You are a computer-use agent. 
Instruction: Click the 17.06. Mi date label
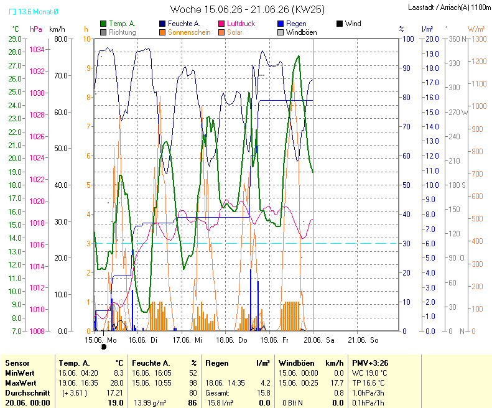pos(187,340)
